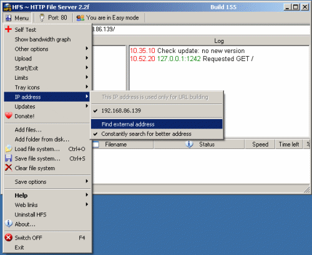Click the About info icon

tap(9, 223)
